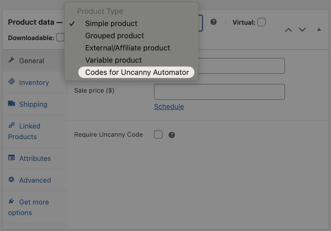
Task: Open the Shipping tab
Action: point(33,104)
